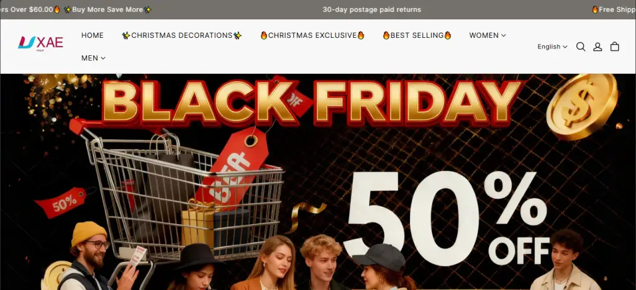Viewport: 636px width, 290px height.
Task: Click the Buy More Save More announcement
Action: 107,9
